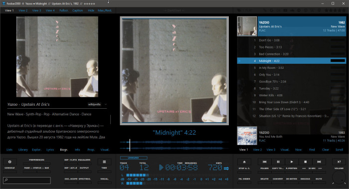This screenshot has height=189, width=349.
Task: Collapse the Yazoo Upstairs At Eric's album header
Action: point(291,26)
